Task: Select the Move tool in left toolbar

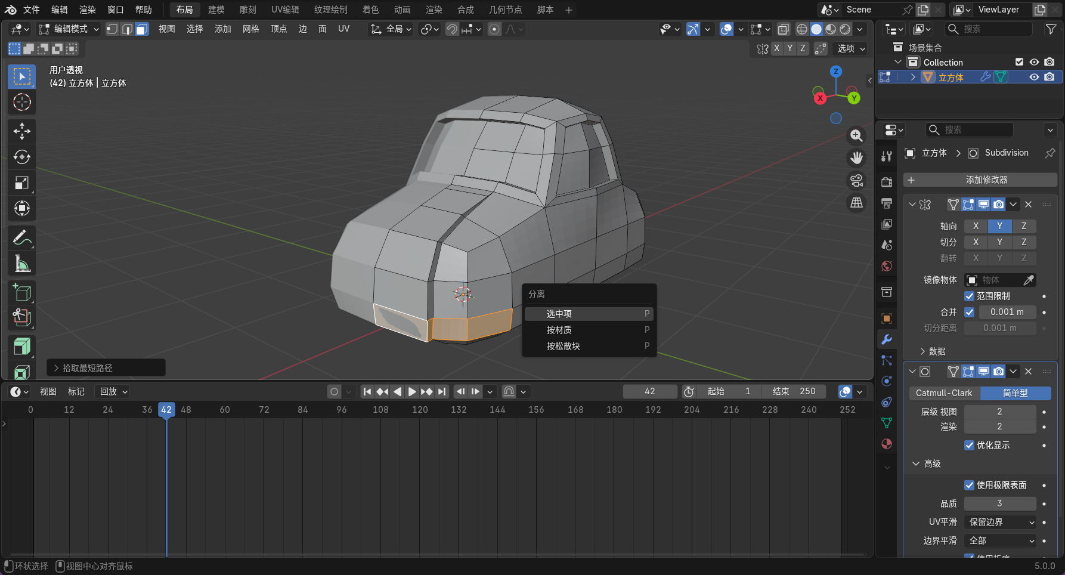Action: click(x=22, y=131)
